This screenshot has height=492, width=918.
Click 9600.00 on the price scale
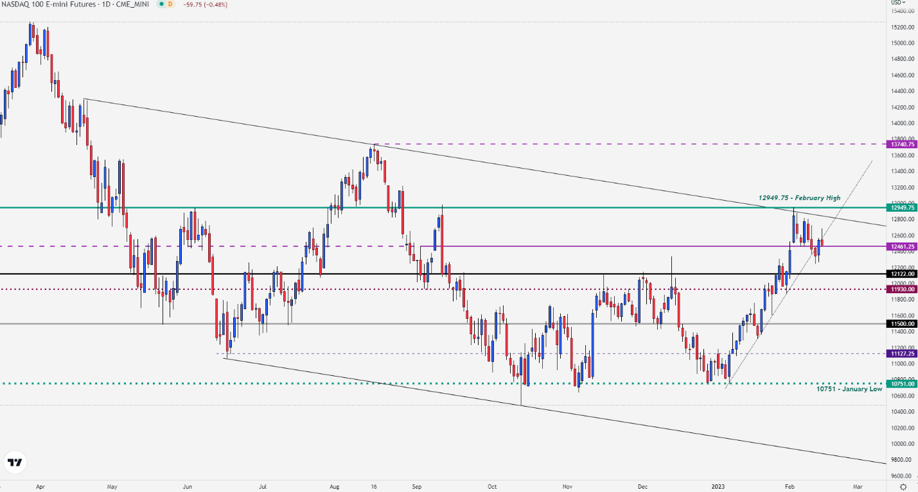(902, 476)
